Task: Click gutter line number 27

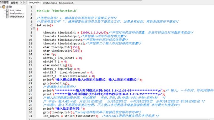Action: tap(30, 101)
